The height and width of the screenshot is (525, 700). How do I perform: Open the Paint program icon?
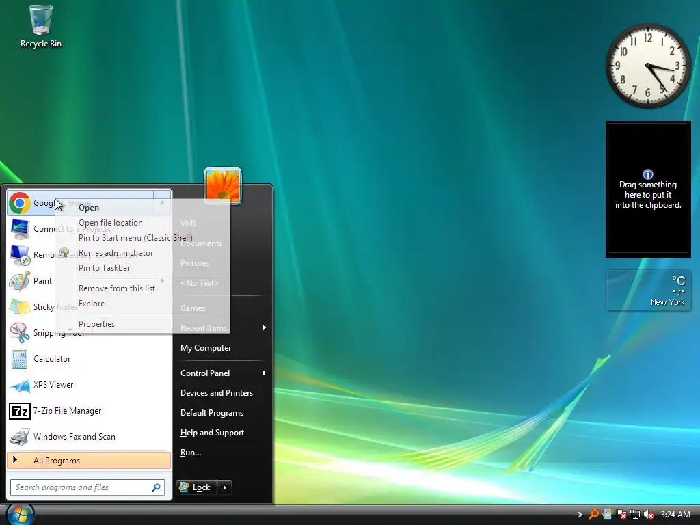[19, 281]
